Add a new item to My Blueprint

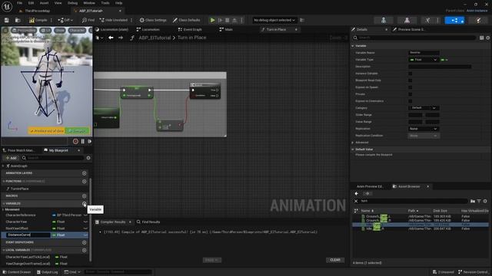11,158
